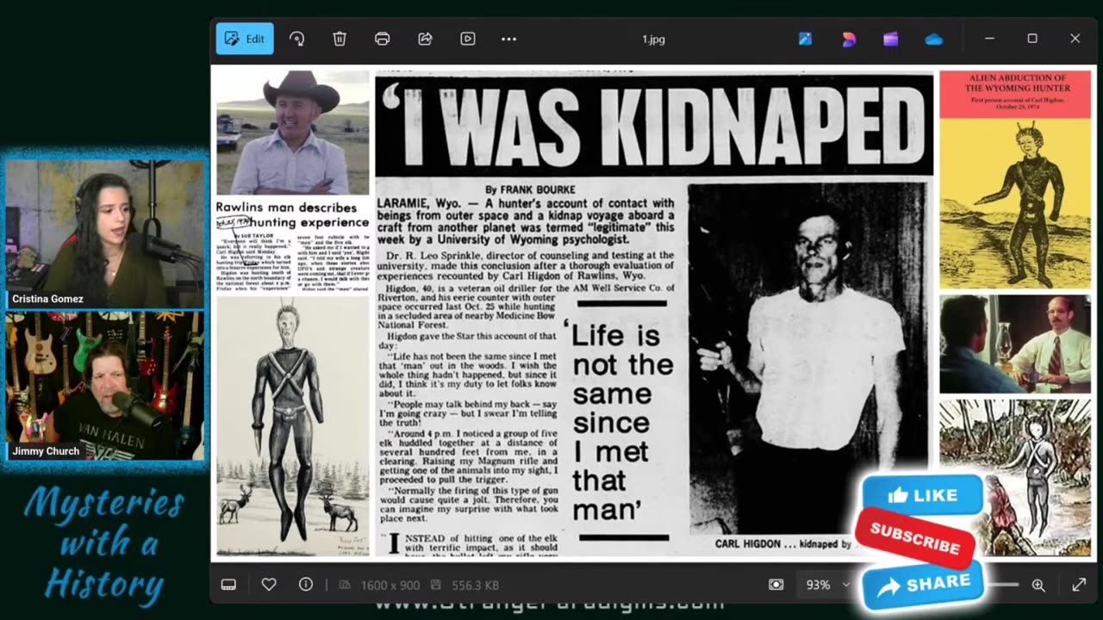Click the 1.jpg file name title
This screenshot has height=620, width=1103.
(653, 39)
